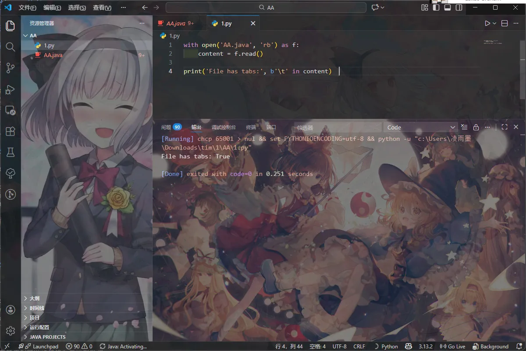Click the split editor icon
The image size is (526, 351).
click(x=505, y=23)
